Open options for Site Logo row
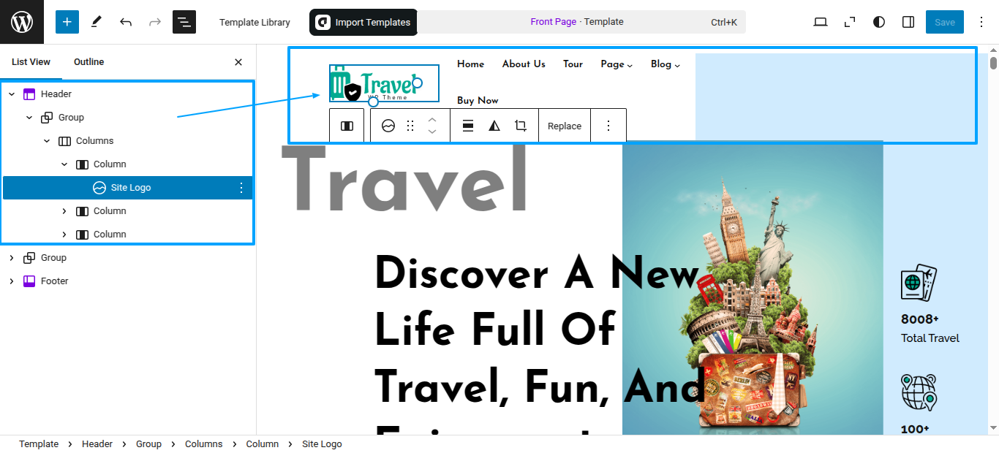Screen dimensions: 999x453 tap(241, 188)
